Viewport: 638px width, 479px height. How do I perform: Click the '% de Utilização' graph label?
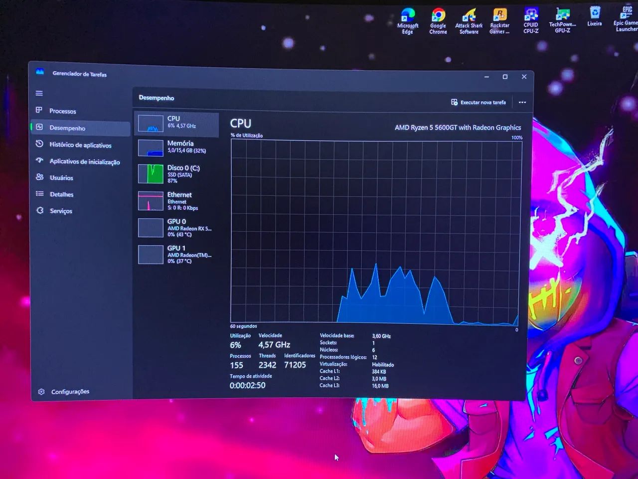[x=247, y=136]
